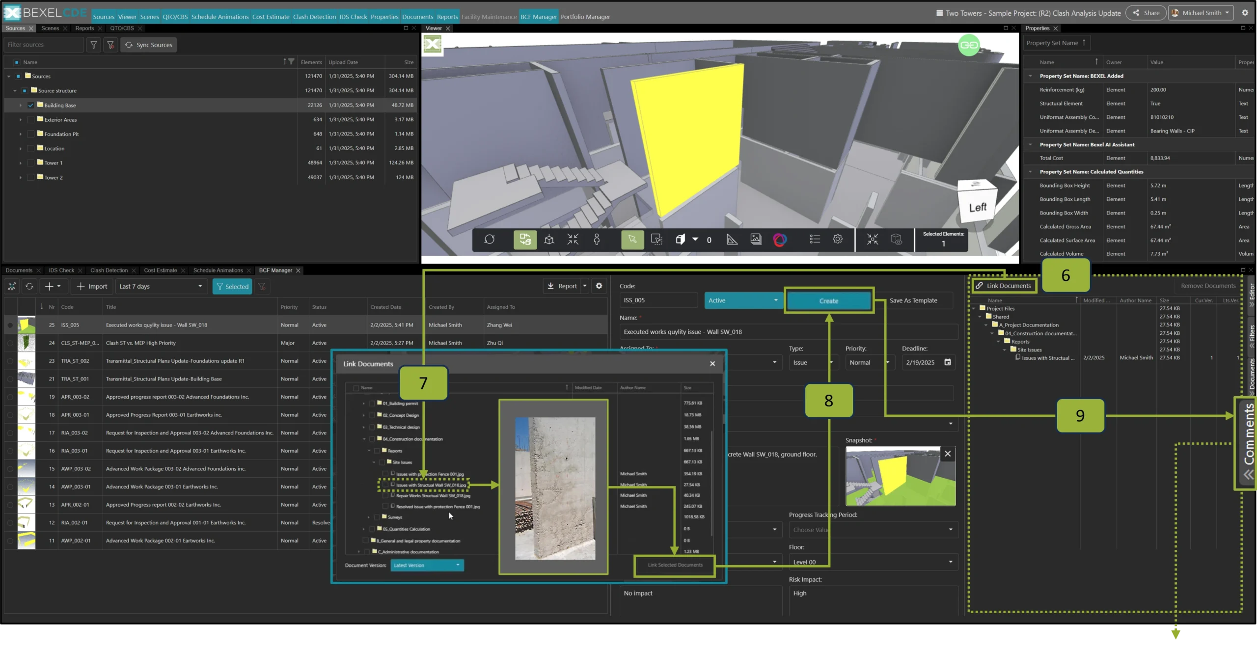
Task: Open the element list icon in viewer toolbar
Action: point(815,239)
